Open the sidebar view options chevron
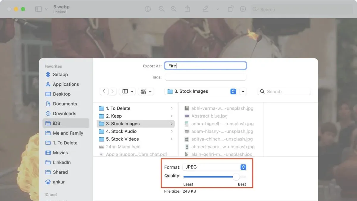This screenshot has width=357, height=201. [x=46, y=9]
